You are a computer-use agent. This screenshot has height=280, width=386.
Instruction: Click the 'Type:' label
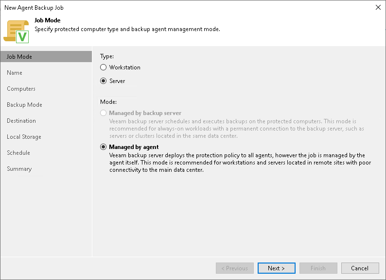(x=107, y=56)
